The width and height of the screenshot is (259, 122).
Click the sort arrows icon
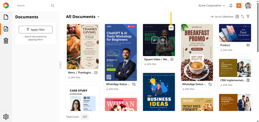click(x=243, y=17)
